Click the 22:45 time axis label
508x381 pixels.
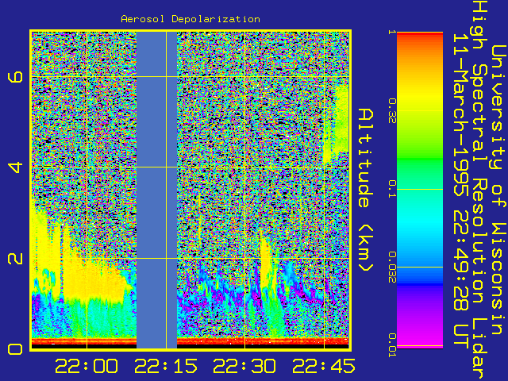click(324, 366)
